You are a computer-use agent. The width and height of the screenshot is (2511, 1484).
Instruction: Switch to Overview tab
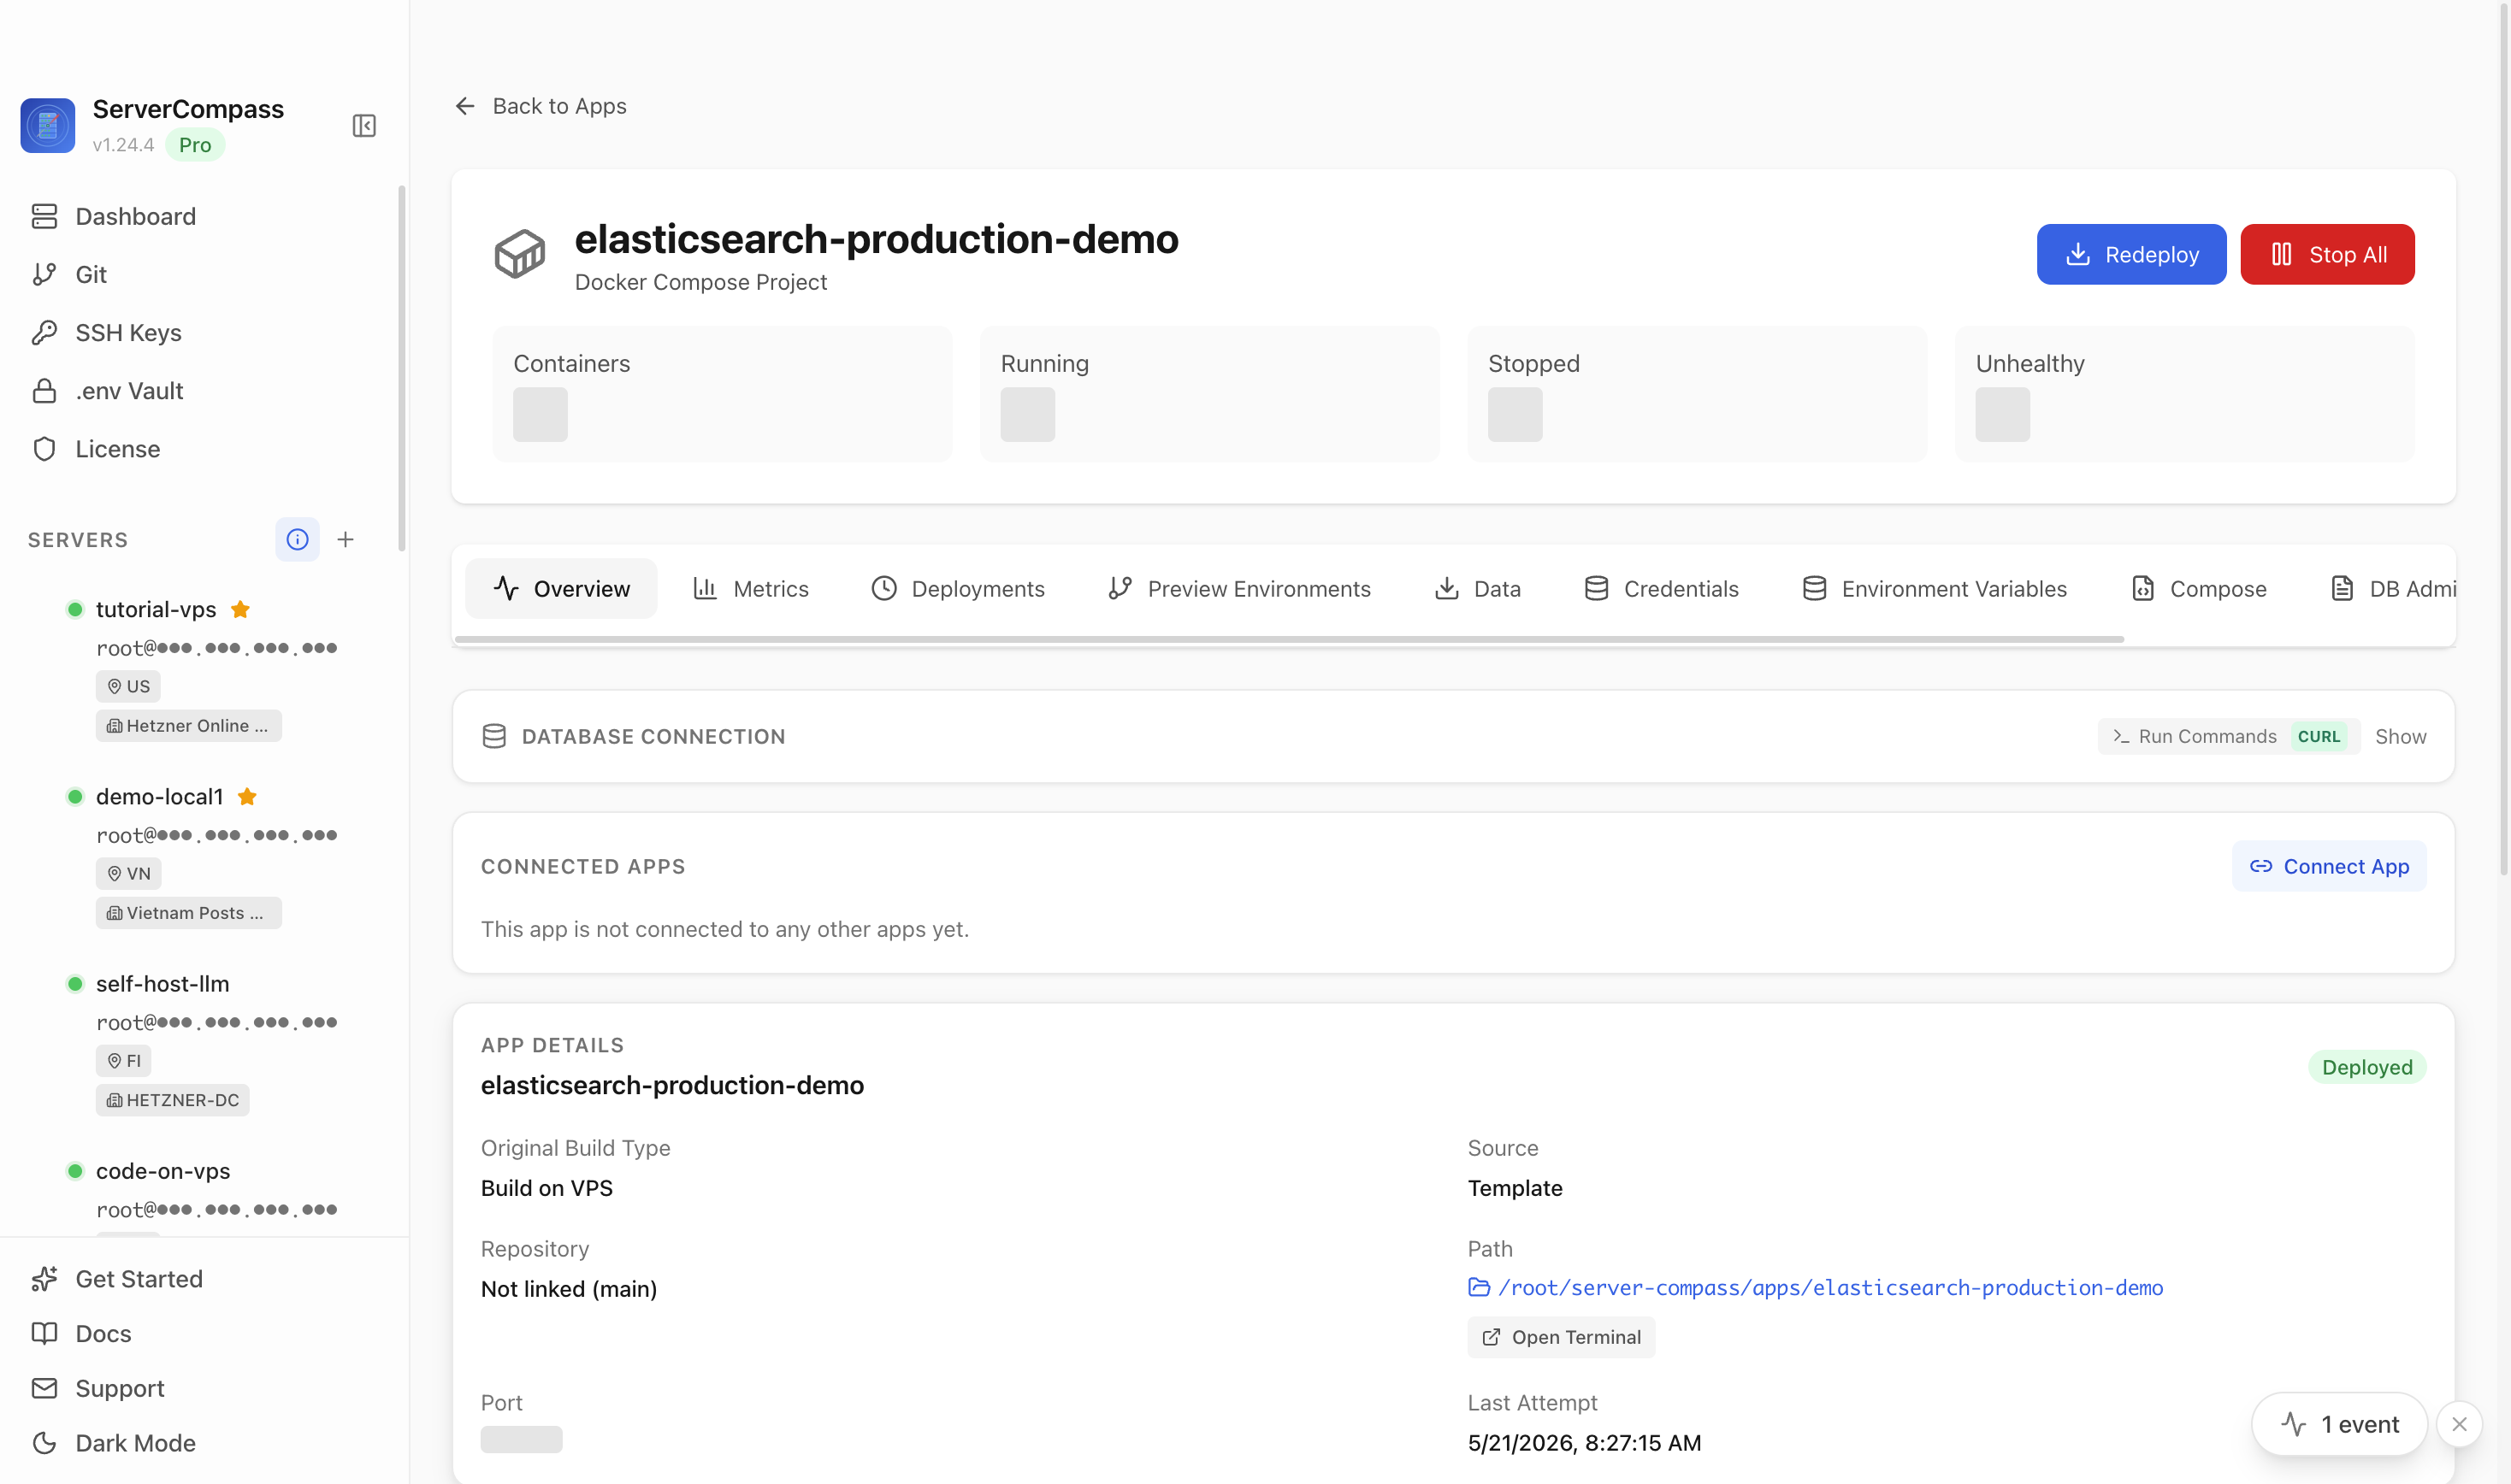pyautogui.click(x=561, y=588)
